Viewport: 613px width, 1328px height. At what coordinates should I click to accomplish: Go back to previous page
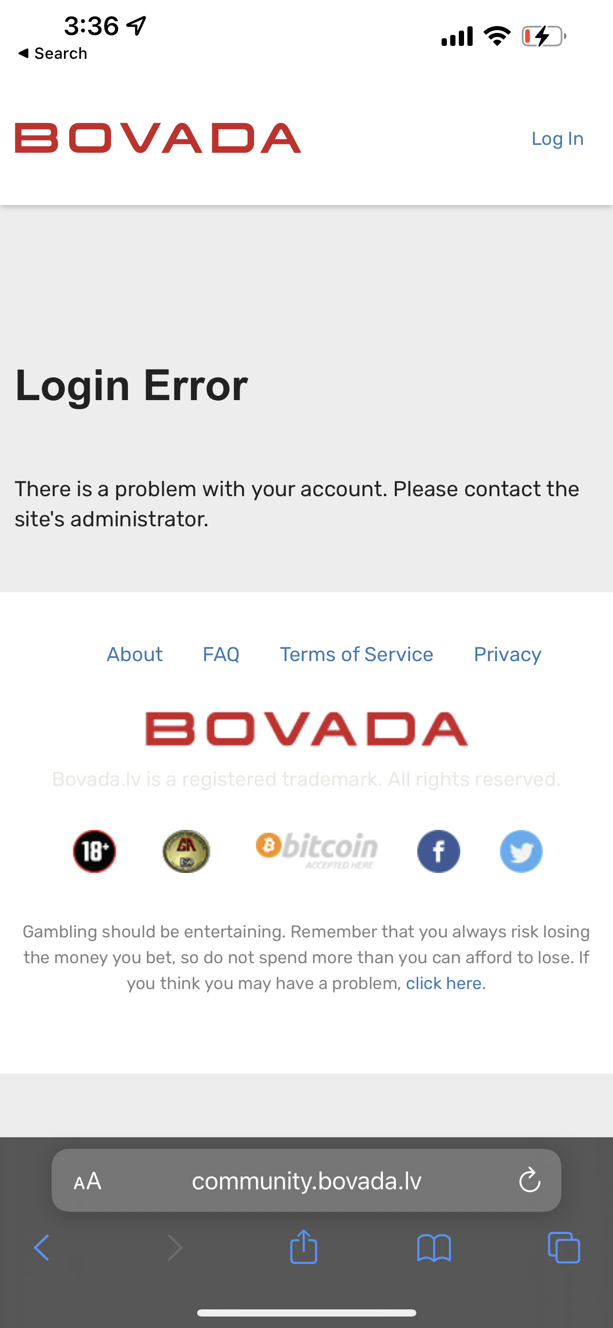click(x=42, y=1248)
